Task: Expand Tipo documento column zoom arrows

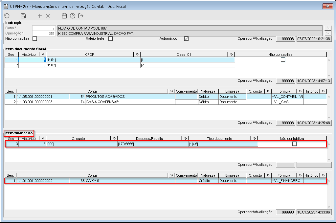Action: (254, 138)
